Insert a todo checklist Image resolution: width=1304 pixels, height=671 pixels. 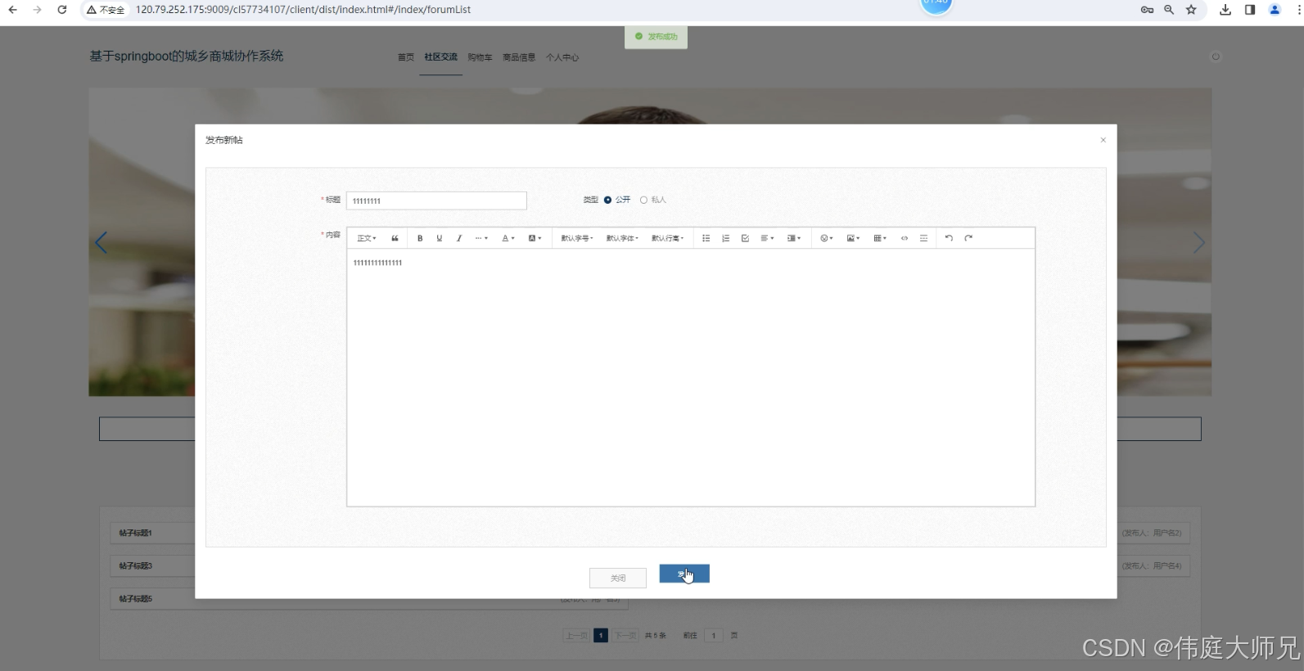click(x=745, y=238)
